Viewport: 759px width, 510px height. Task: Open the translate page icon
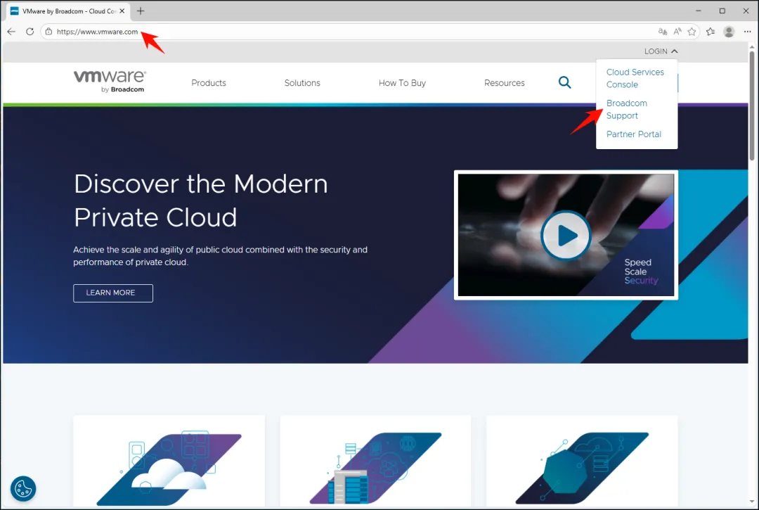(x=663, y=32)
